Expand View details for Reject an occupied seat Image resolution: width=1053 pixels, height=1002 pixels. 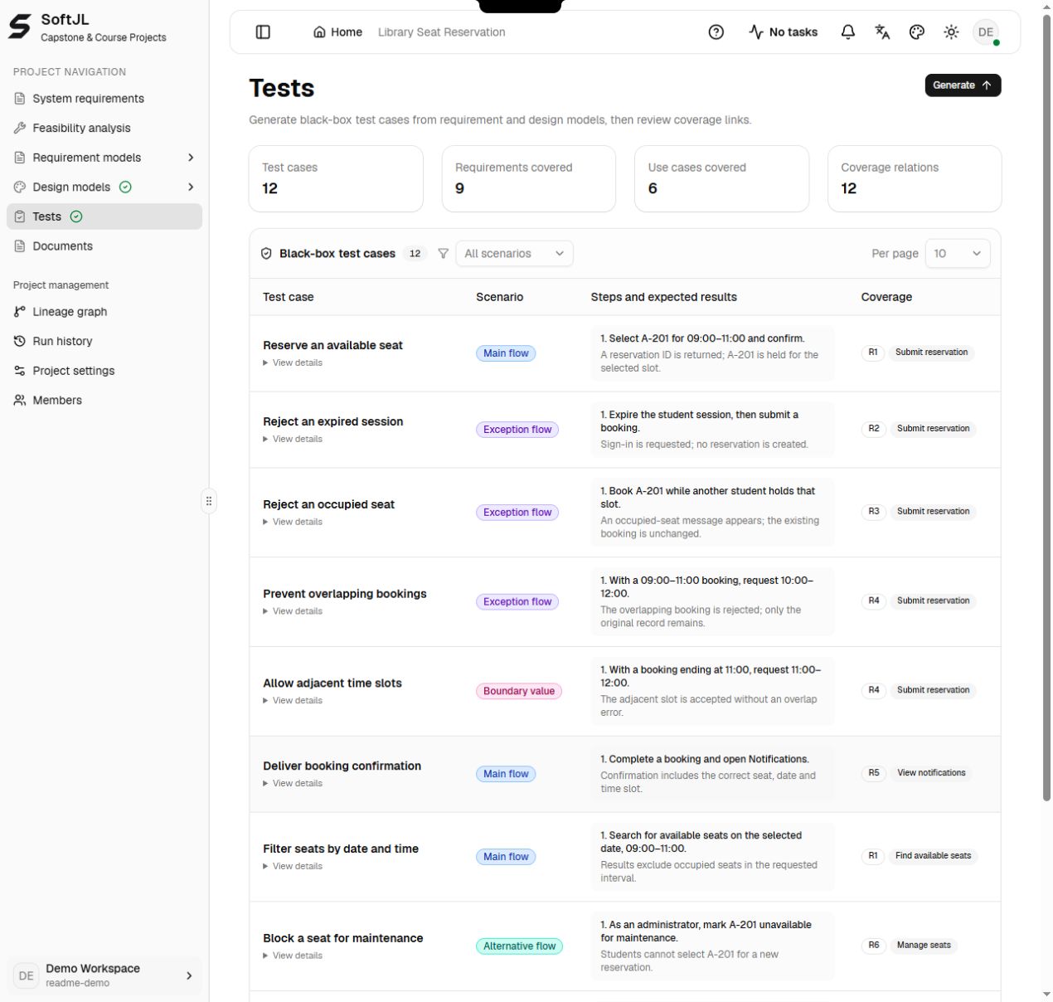coord(293,522)
